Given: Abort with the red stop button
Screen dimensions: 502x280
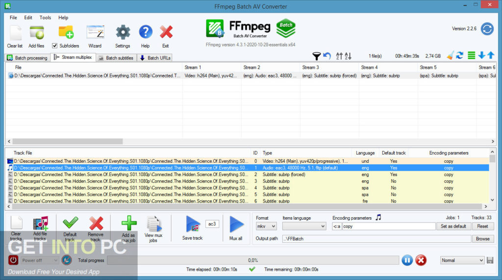Looking at the screenshot, I should (421, 260).
